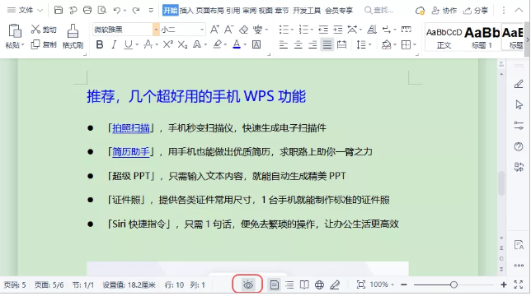Clear formatting with the eraser icon
The height and width of the screenshot is (296, 531).
[243, 30]
